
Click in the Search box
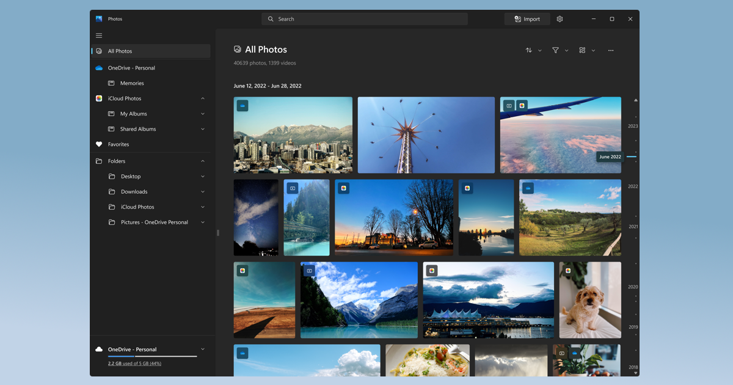(365, 19)
